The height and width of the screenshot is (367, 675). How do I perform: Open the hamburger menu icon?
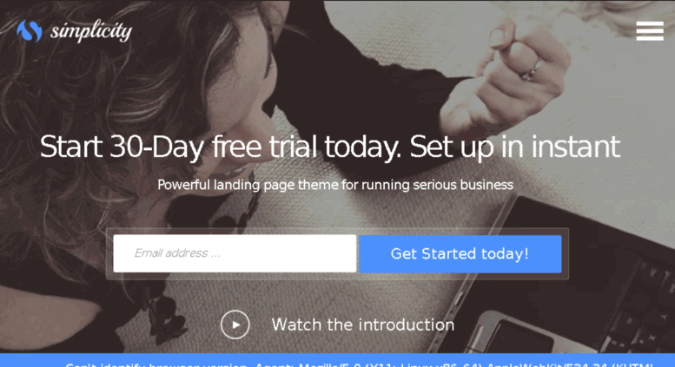point(650,31)
